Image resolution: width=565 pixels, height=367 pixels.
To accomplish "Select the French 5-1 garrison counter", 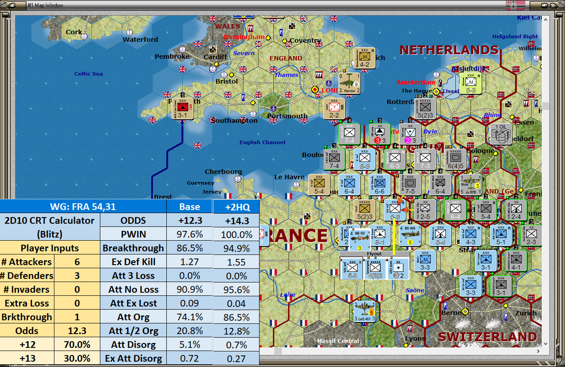I will coord(501,236).
